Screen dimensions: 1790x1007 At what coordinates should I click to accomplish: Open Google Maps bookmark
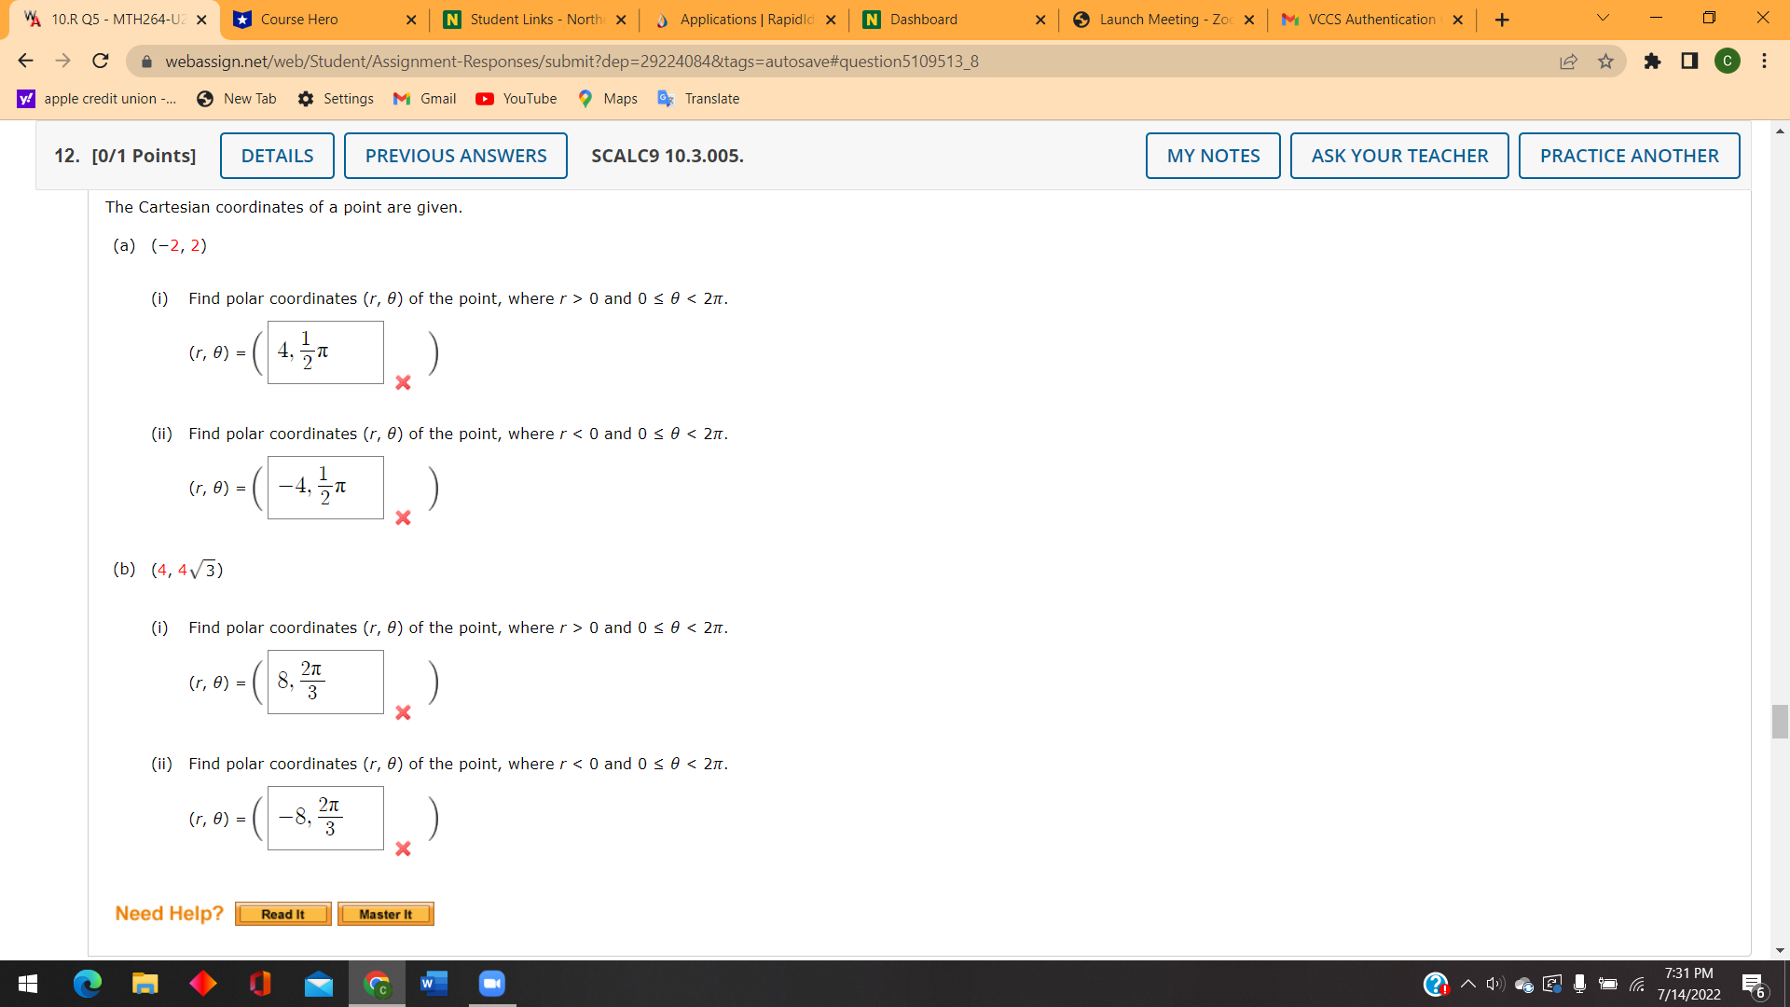pyautogui.click(x=607, y=98)
